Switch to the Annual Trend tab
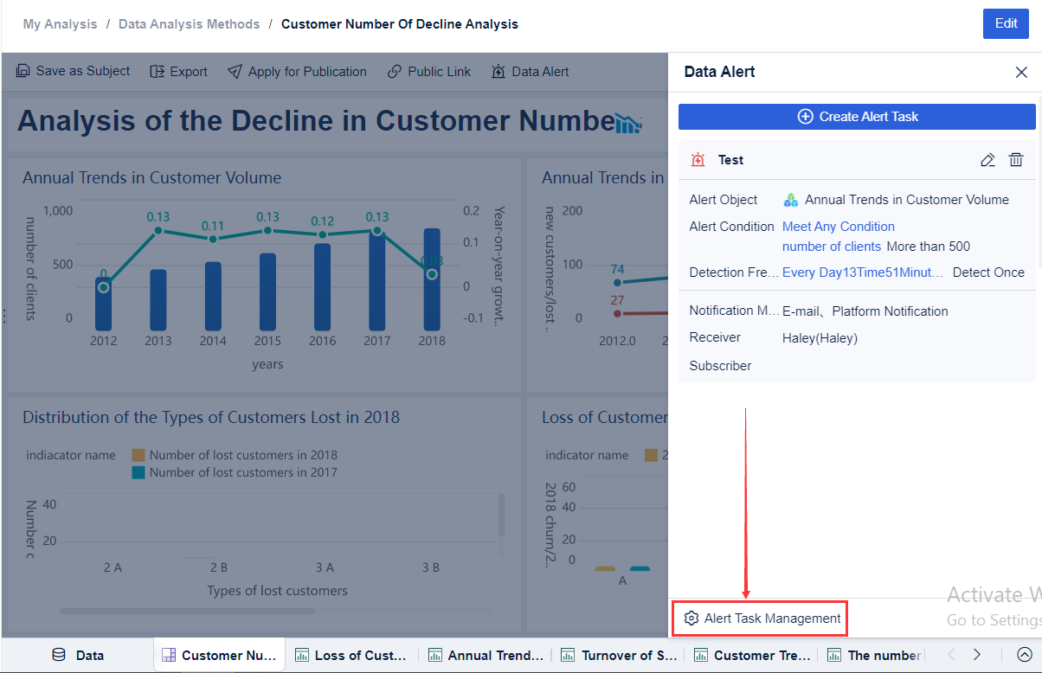Image resolution: width=1042 pixels, height=673 pixels. coord(486,655)
